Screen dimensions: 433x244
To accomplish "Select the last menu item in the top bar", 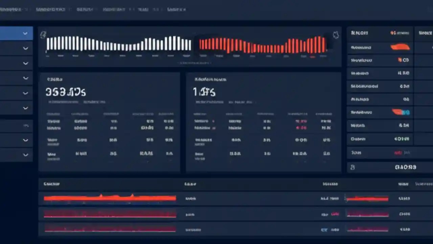I will [x=176, y=9].
